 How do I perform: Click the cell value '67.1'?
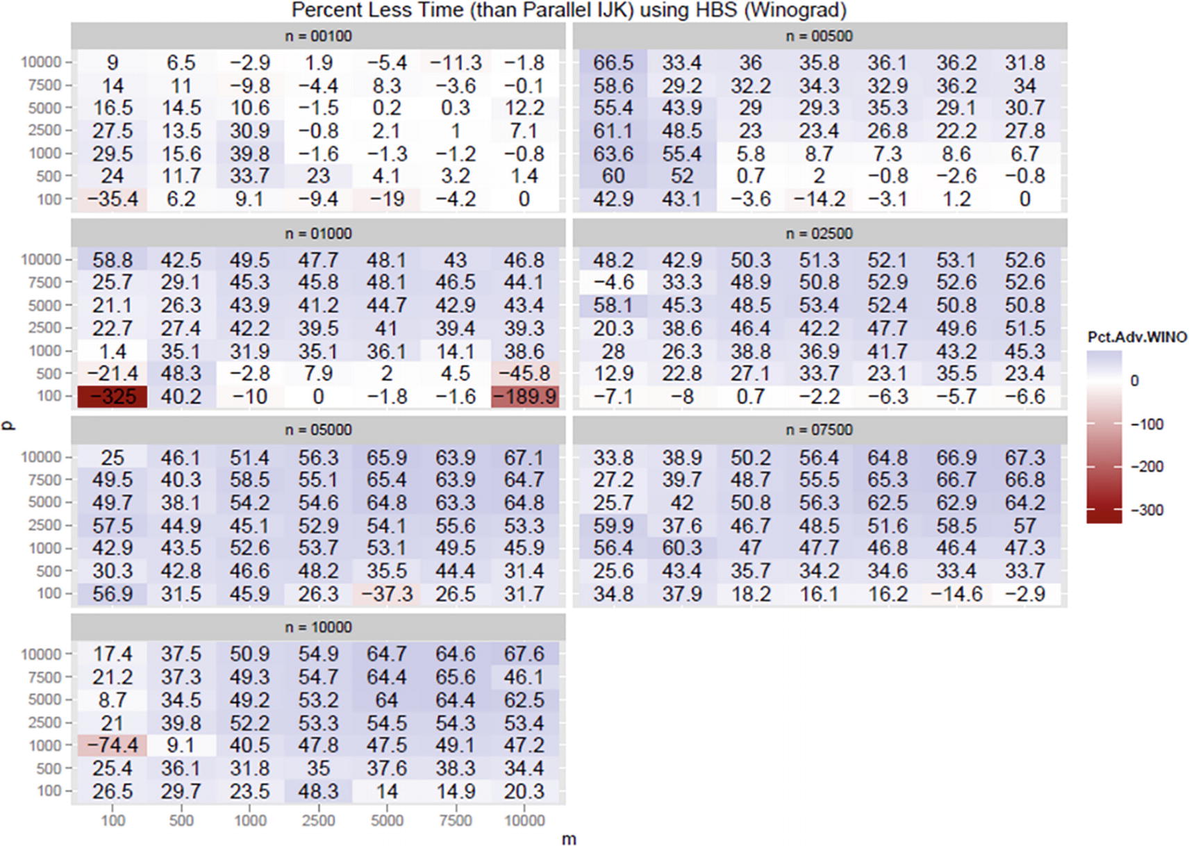click(524, 458)
